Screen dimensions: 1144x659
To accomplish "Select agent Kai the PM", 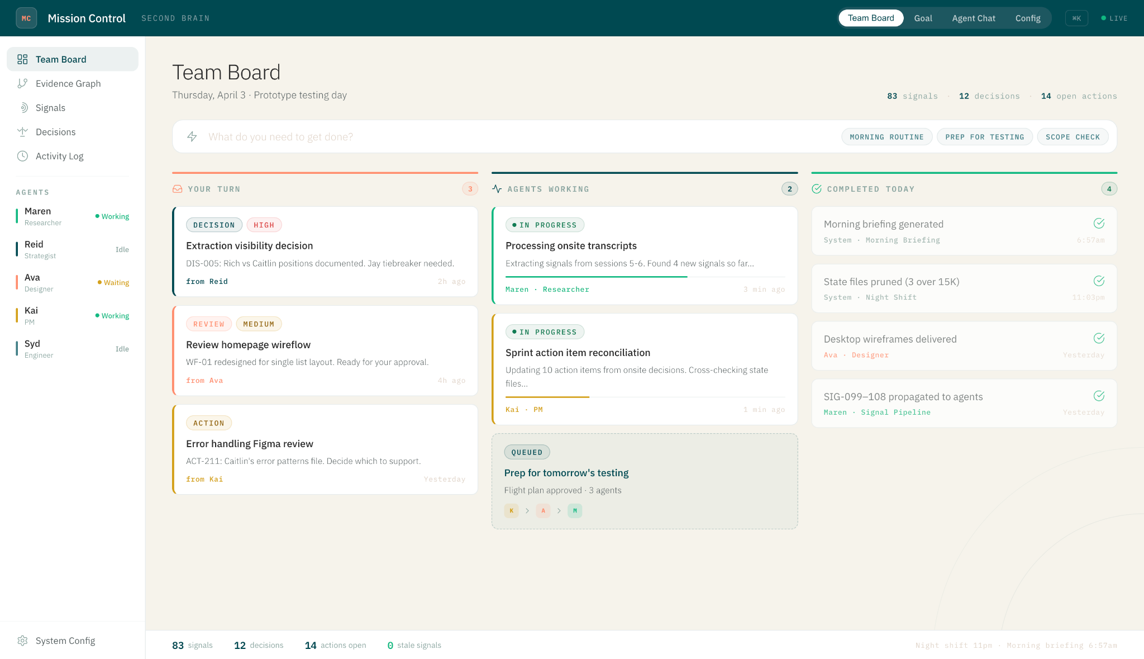I will click(73, 316).
